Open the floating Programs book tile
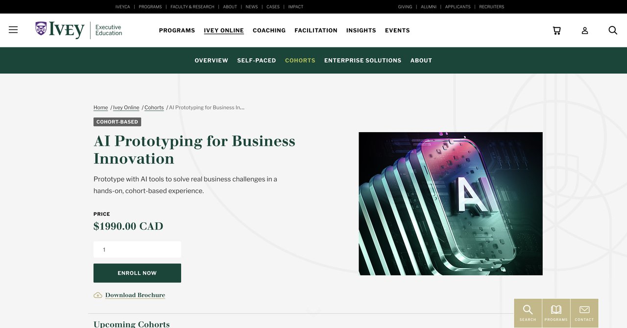 click(556, 313)
